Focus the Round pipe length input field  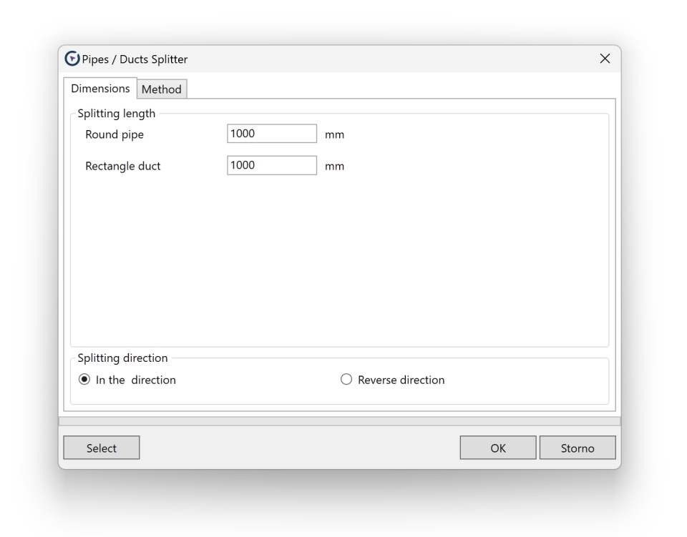[271, 134]
